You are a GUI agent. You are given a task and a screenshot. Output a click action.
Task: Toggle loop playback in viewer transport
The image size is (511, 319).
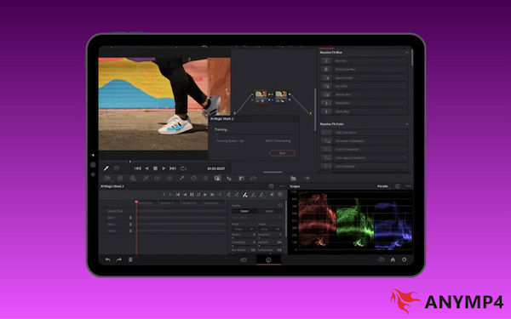pyautogui.click(x=183, y=168)
